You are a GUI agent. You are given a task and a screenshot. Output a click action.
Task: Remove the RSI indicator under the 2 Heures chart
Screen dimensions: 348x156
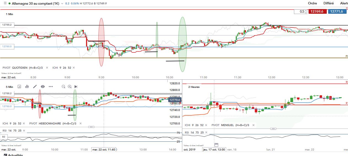coord(206,132)
